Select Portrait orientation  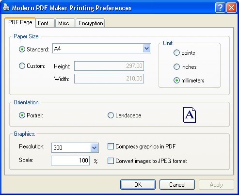tap(22, 115)
